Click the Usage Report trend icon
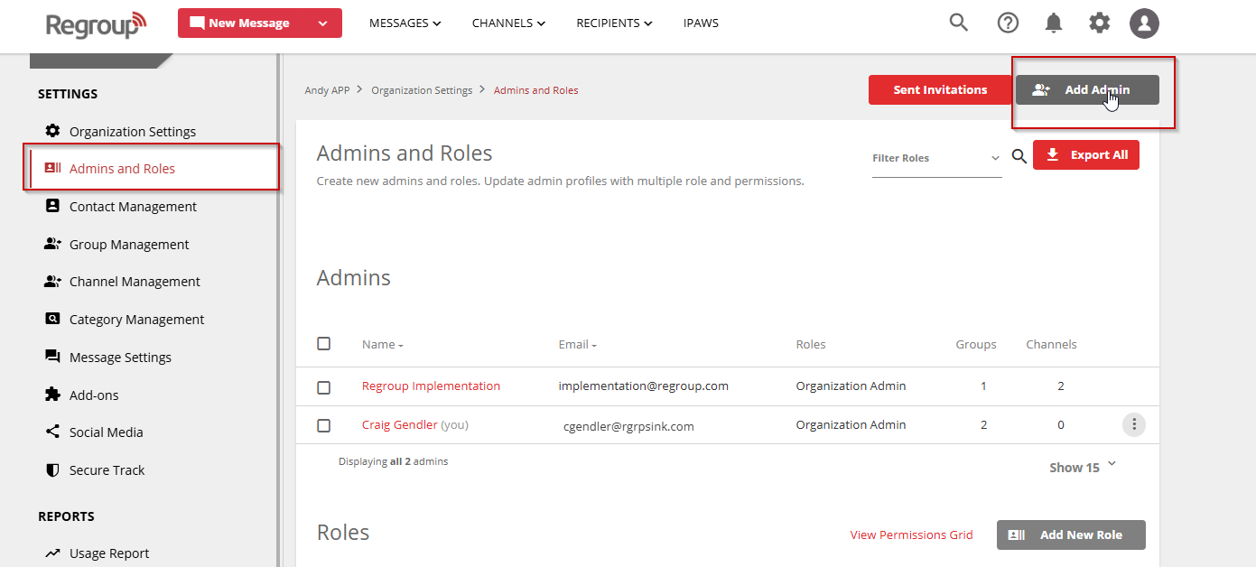Viewport: 1256px width, 567px height. pyautogui.click(x=52, y=553)
